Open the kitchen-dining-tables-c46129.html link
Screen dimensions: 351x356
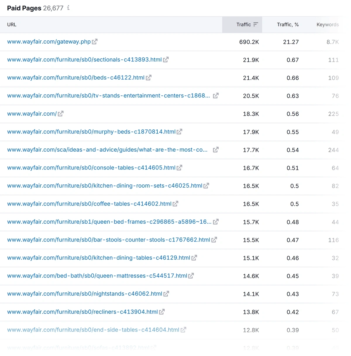point(99,258)
